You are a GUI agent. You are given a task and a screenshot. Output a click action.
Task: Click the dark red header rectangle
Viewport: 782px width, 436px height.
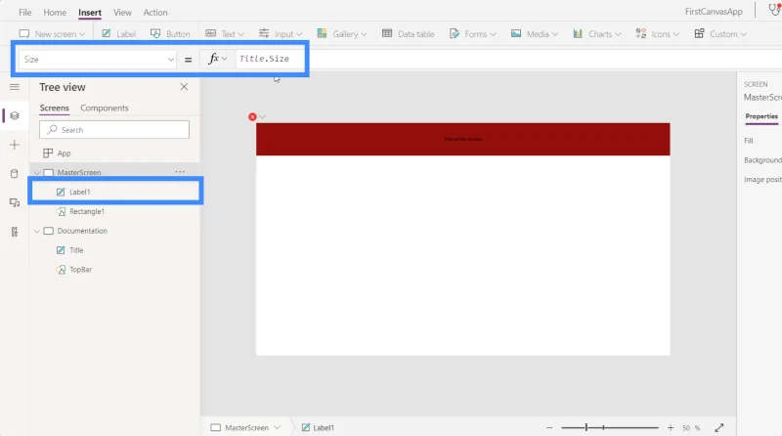pos(462,139)
